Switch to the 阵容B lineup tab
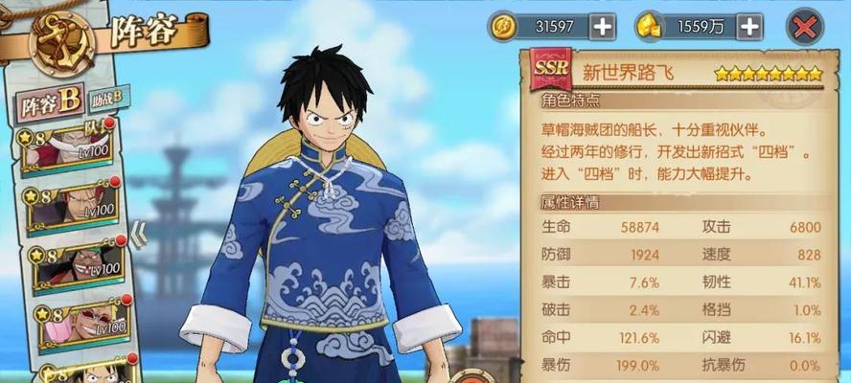Image resolution: width=851 pixels, height=383 pixels. click(x=50, y=103)
